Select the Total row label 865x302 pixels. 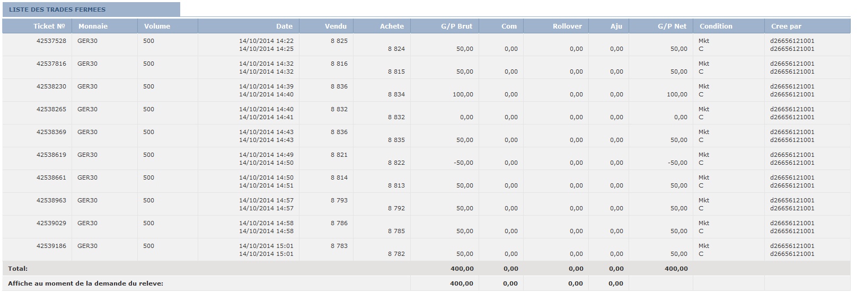[18, 269]
